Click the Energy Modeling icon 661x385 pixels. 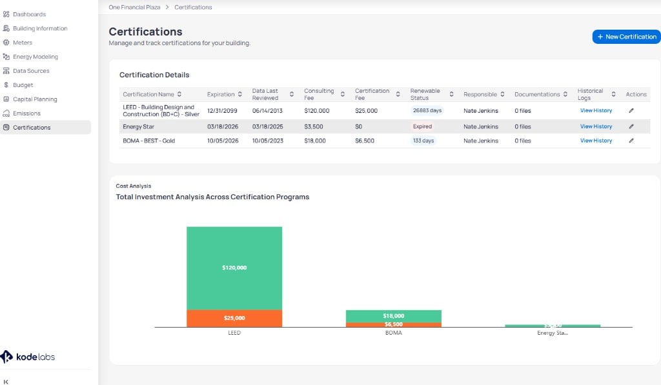pos(6,57)
